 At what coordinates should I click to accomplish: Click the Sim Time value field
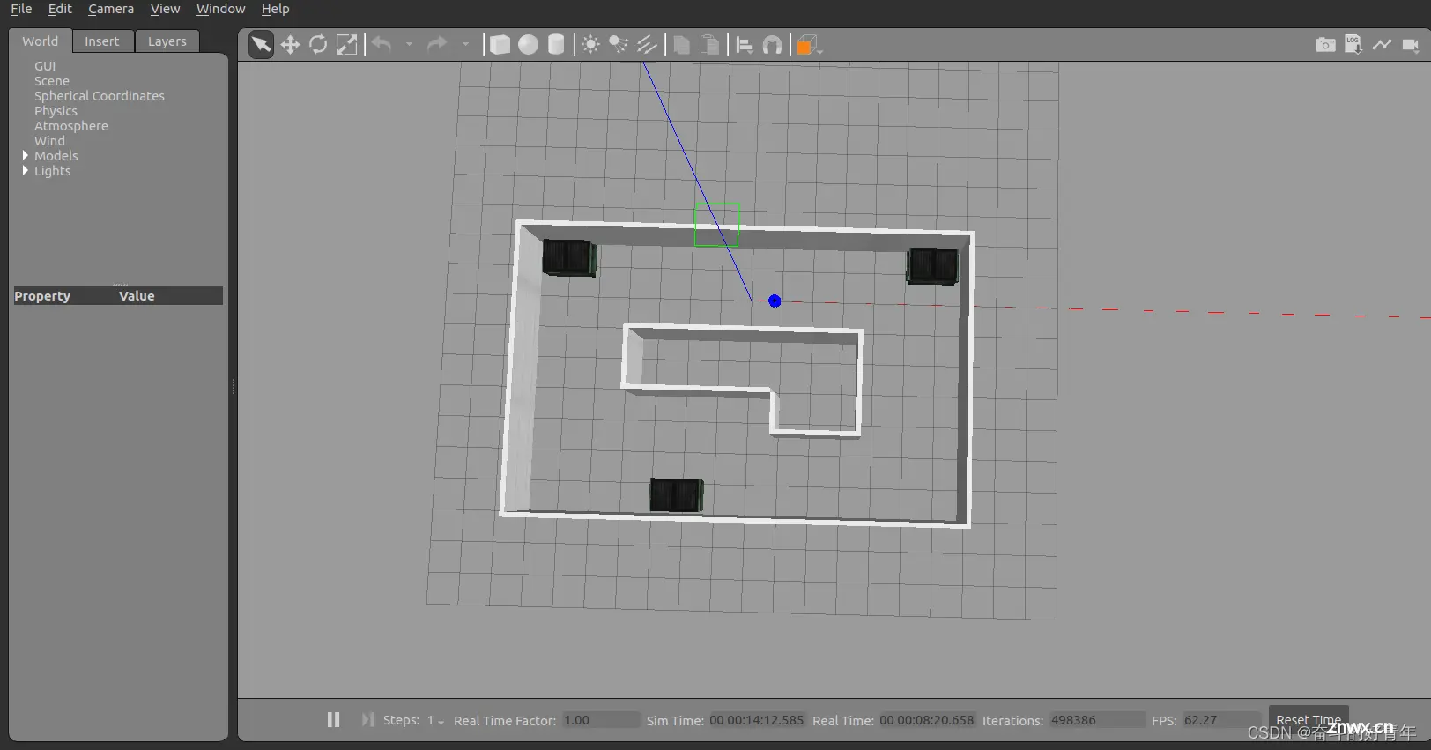pos(757,720)
